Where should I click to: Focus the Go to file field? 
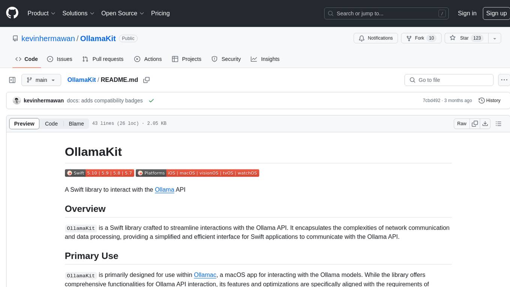pyautogui.click(x=449, y=80)
